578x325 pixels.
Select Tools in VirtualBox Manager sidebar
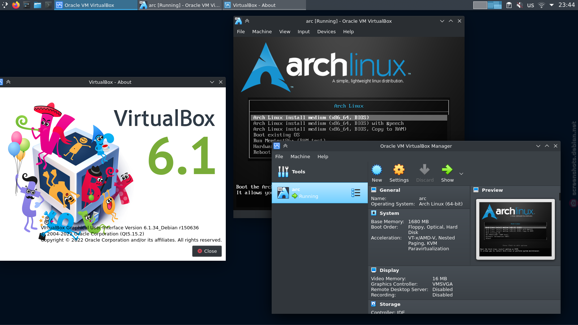point(320,172)
